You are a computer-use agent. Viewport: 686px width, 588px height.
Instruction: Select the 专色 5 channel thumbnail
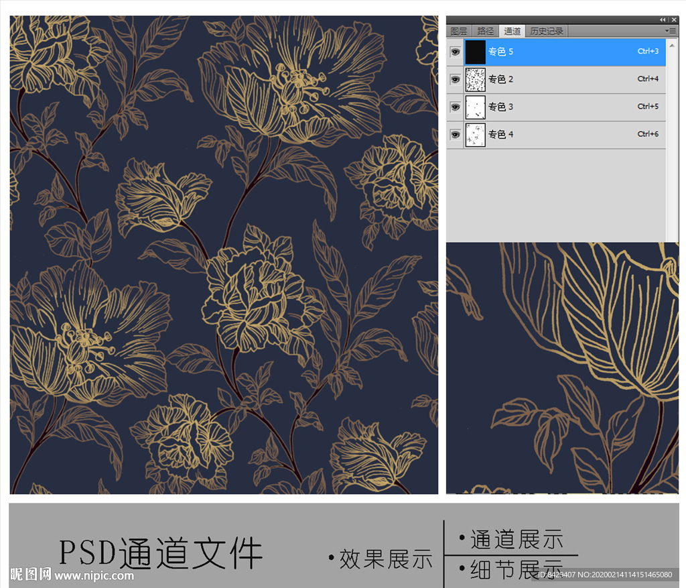pos(475,52)
